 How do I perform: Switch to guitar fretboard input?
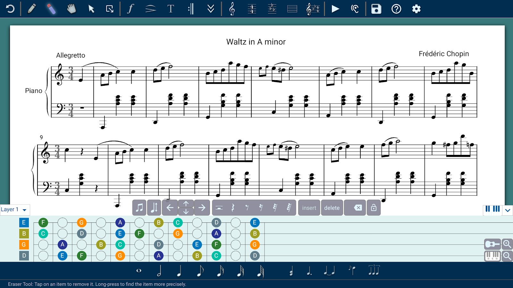[492, 244]
